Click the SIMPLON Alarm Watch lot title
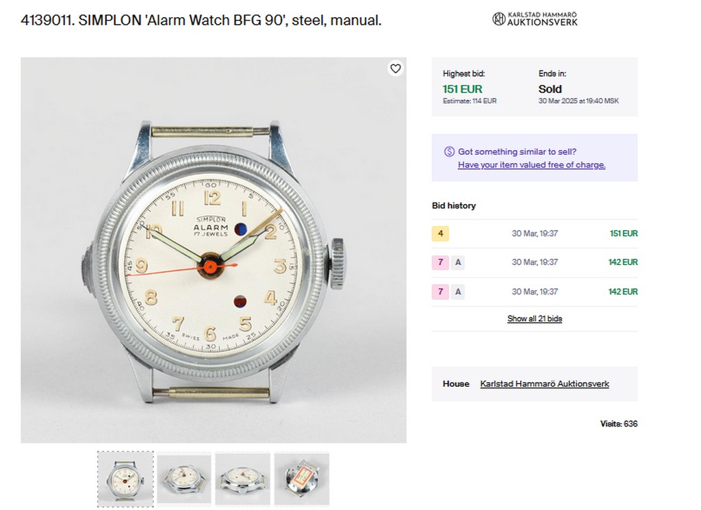Image resolution: width=701 pixels, height=510 pixels. tap(201, 21)
